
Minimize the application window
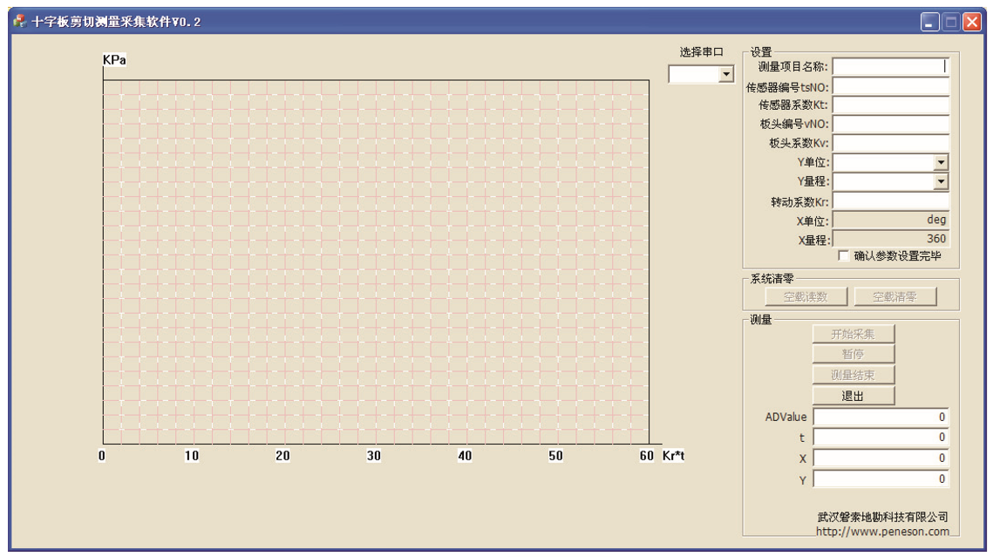(930, 22)
